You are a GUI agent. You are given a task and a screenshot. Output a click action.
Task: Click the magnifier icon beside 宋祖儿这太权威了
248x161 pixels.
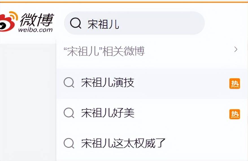click(69, 143)
